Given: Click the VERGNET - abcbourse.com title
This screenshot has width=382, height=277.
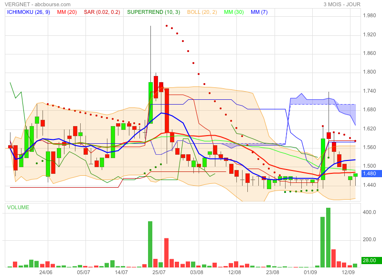Looking at the screenshot, I should (38, 4).
